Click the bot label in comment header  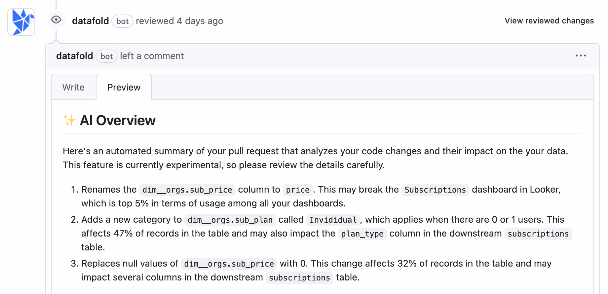pyautogui.click(x=106, y=56)
